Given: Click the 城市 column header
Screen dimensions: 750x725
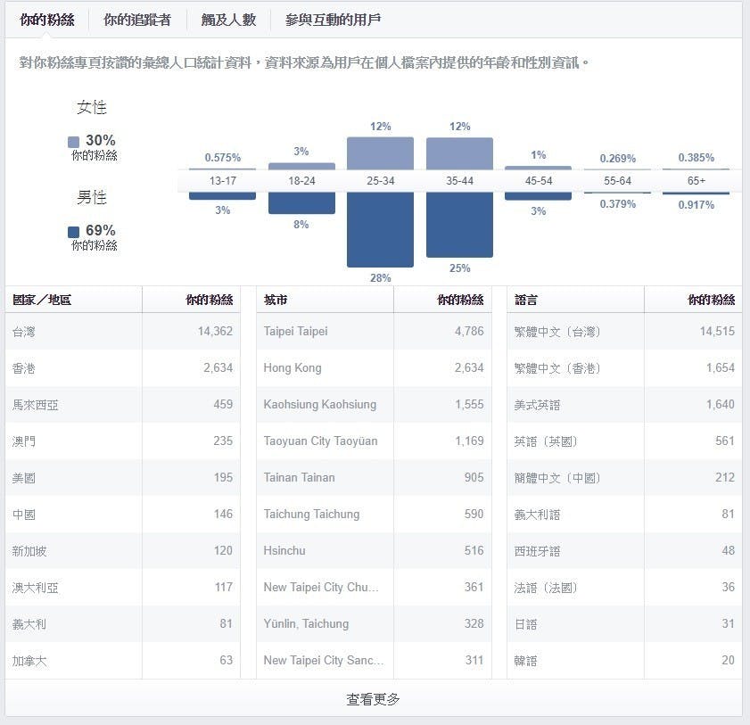Looking at the screenshot, I should [x=276, y=301].
